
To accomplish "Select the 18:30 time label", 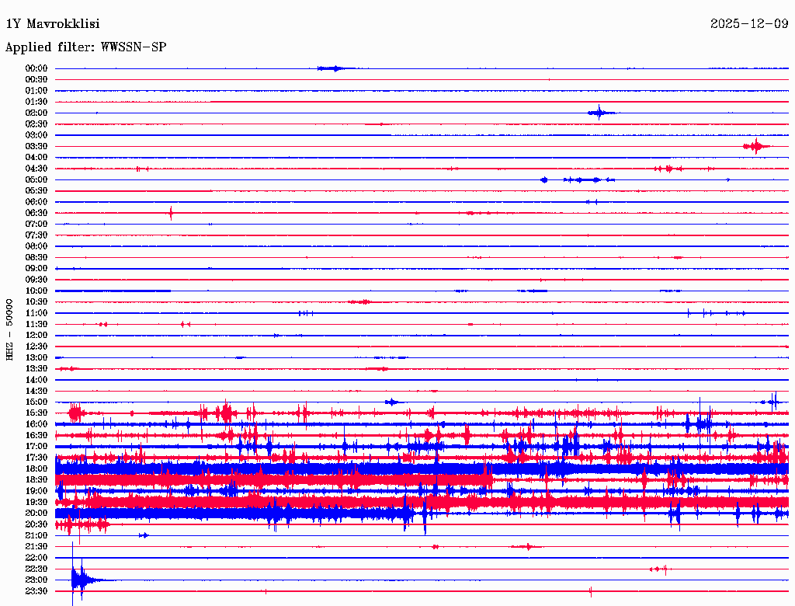I will click(x=36, y=480).
